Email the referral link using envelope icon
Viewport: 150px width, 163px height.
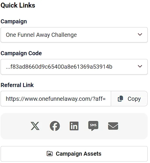(x=113, y=126)
